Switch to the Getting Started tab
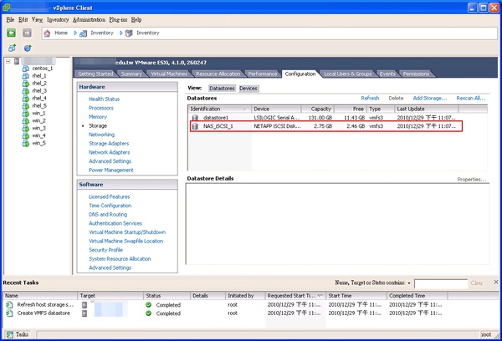Screen dimensions: 502x341 pos(95,74)
